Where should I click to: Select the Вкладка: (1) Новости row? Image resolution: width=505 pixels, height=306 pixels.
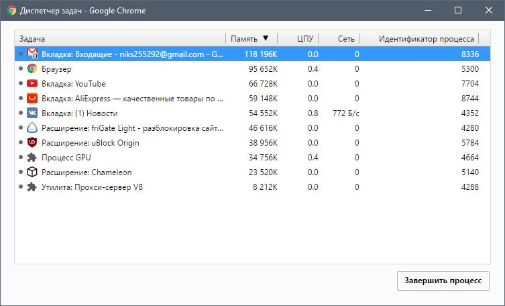252,113
